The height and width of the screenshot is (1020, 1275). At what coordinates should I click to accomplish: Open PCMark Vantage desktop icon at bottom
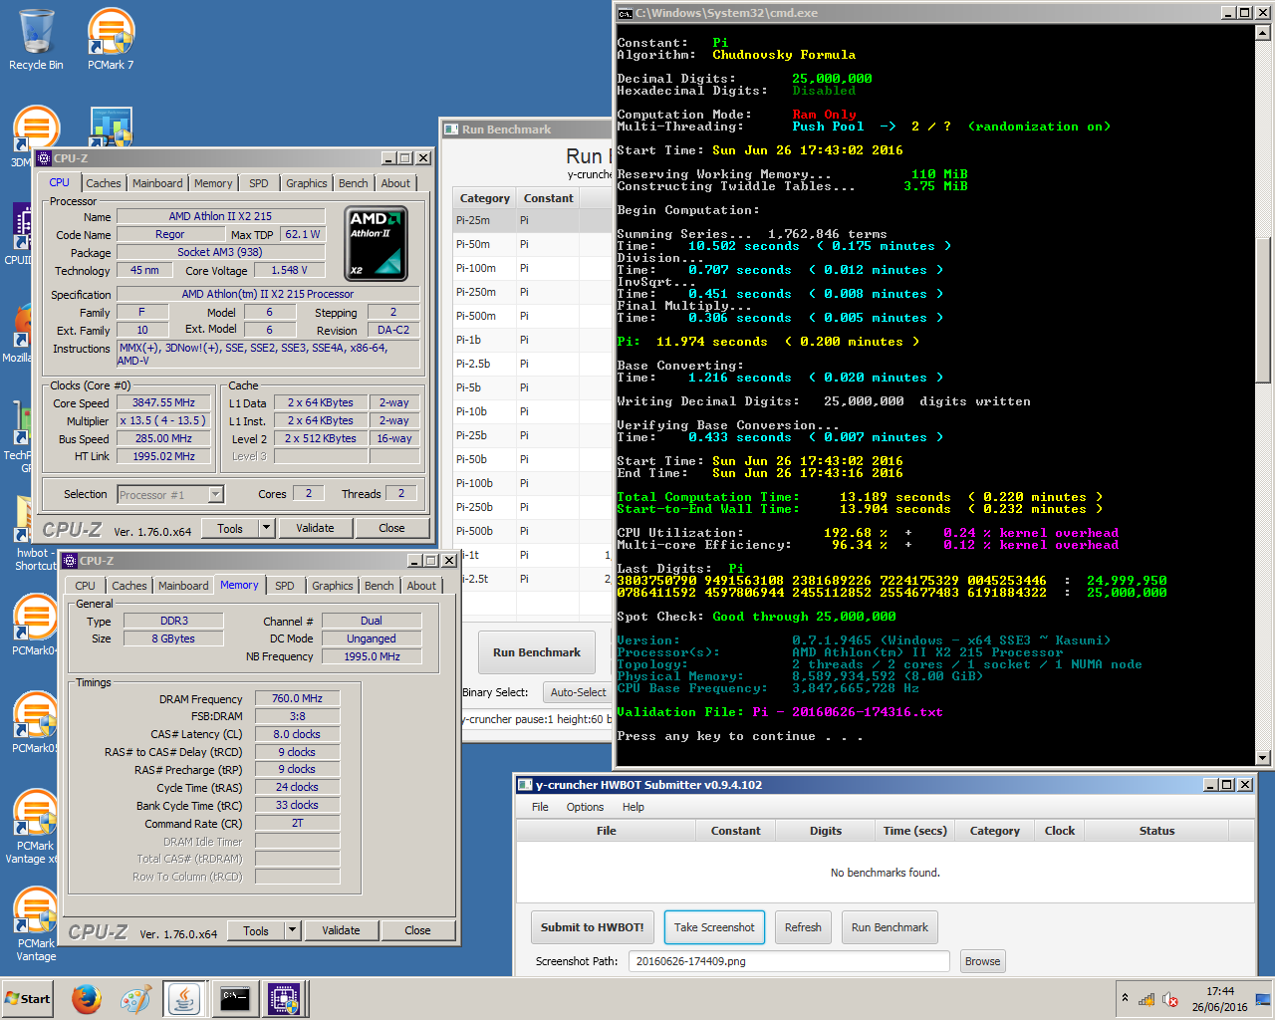click(36, 924)
